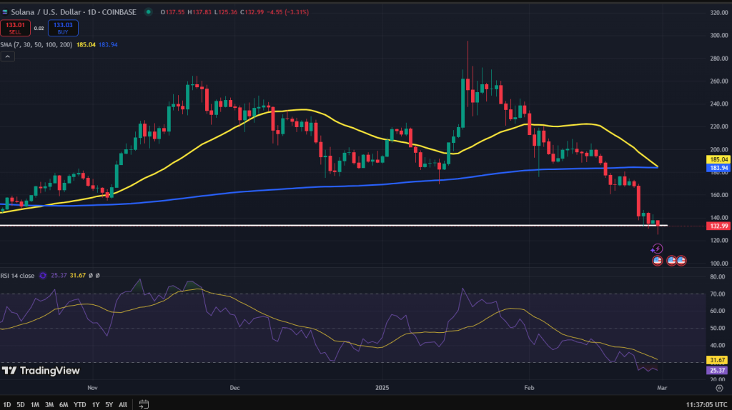
Task: Click the BUY 133.03 button
Action: tap(63, 28)
